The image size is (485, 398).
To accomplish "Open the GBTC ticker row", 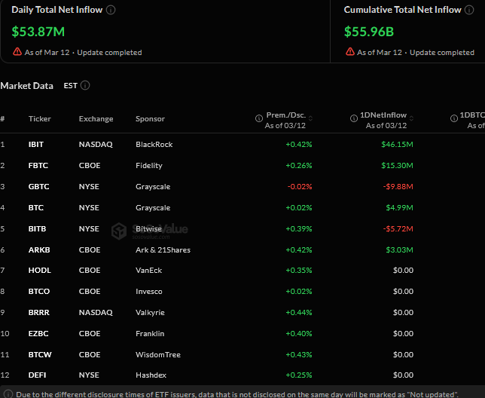I will click(x=38, y=187).
